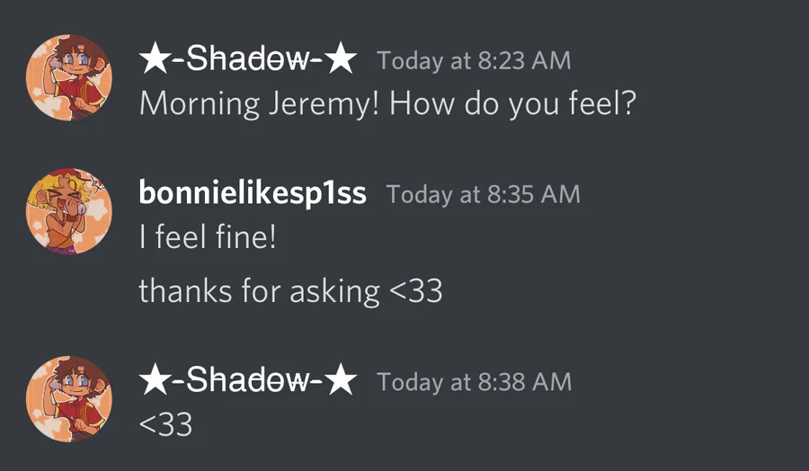Click the 'How do you feel?' question text
809x471 pixels.
[x=513, y=104]
